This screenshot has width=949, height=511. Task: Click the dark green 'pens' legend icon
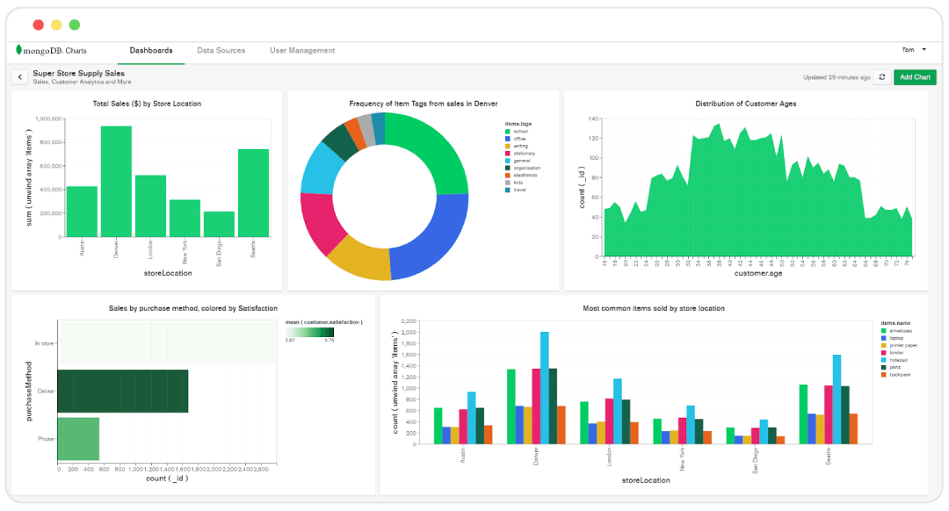(883, 367)
